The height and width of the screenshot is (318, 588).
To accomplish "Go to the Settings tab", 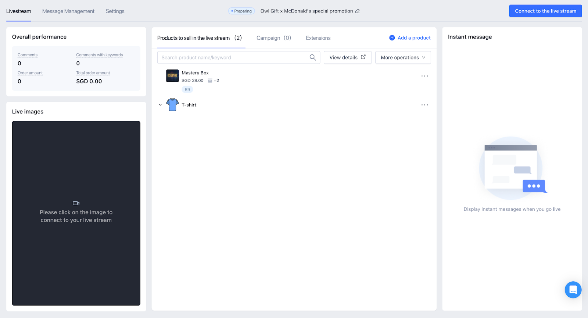I will tap(115, 11).
